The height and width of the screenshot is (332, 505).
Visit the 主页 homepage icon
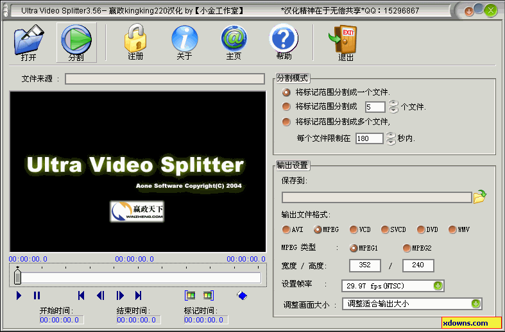(x=234, y=42)
